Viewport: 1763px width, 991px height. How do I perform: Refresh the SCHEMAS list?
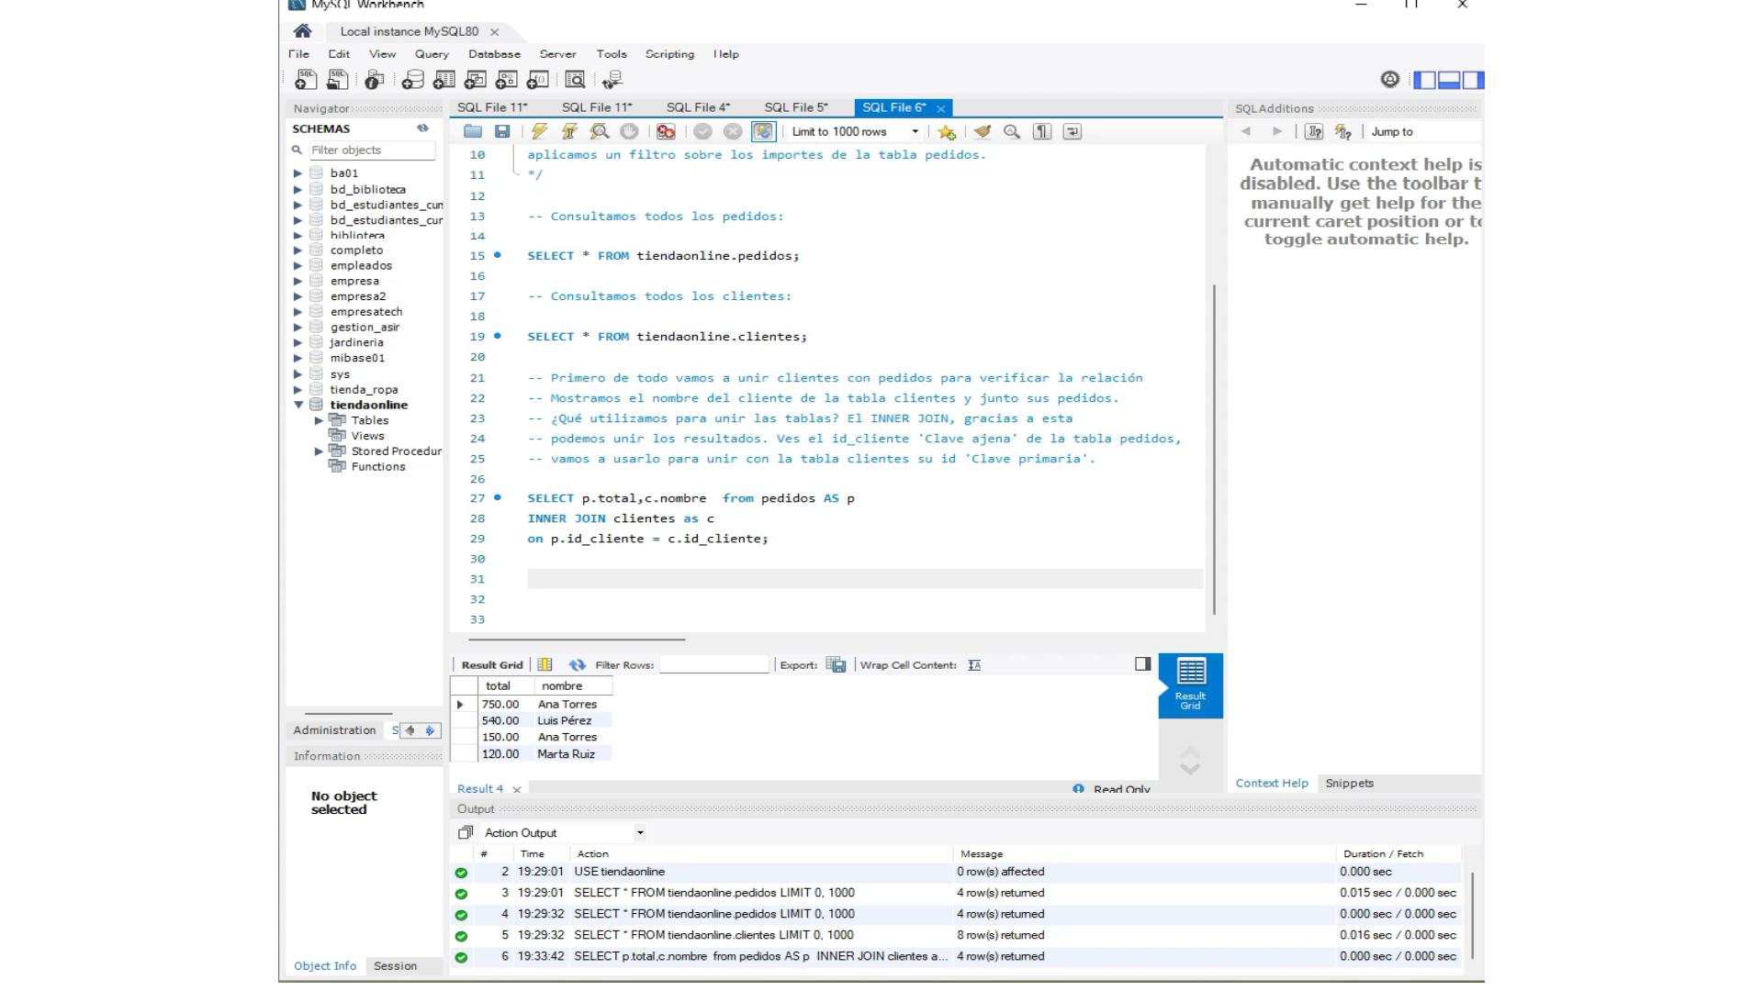coord(422,128)
